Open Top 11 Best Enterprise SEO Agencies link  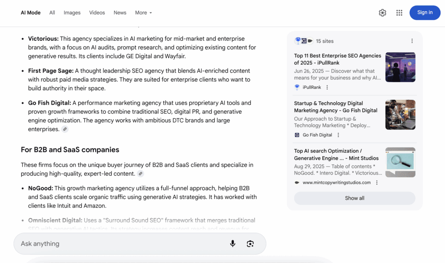click(x=337, y=59)
